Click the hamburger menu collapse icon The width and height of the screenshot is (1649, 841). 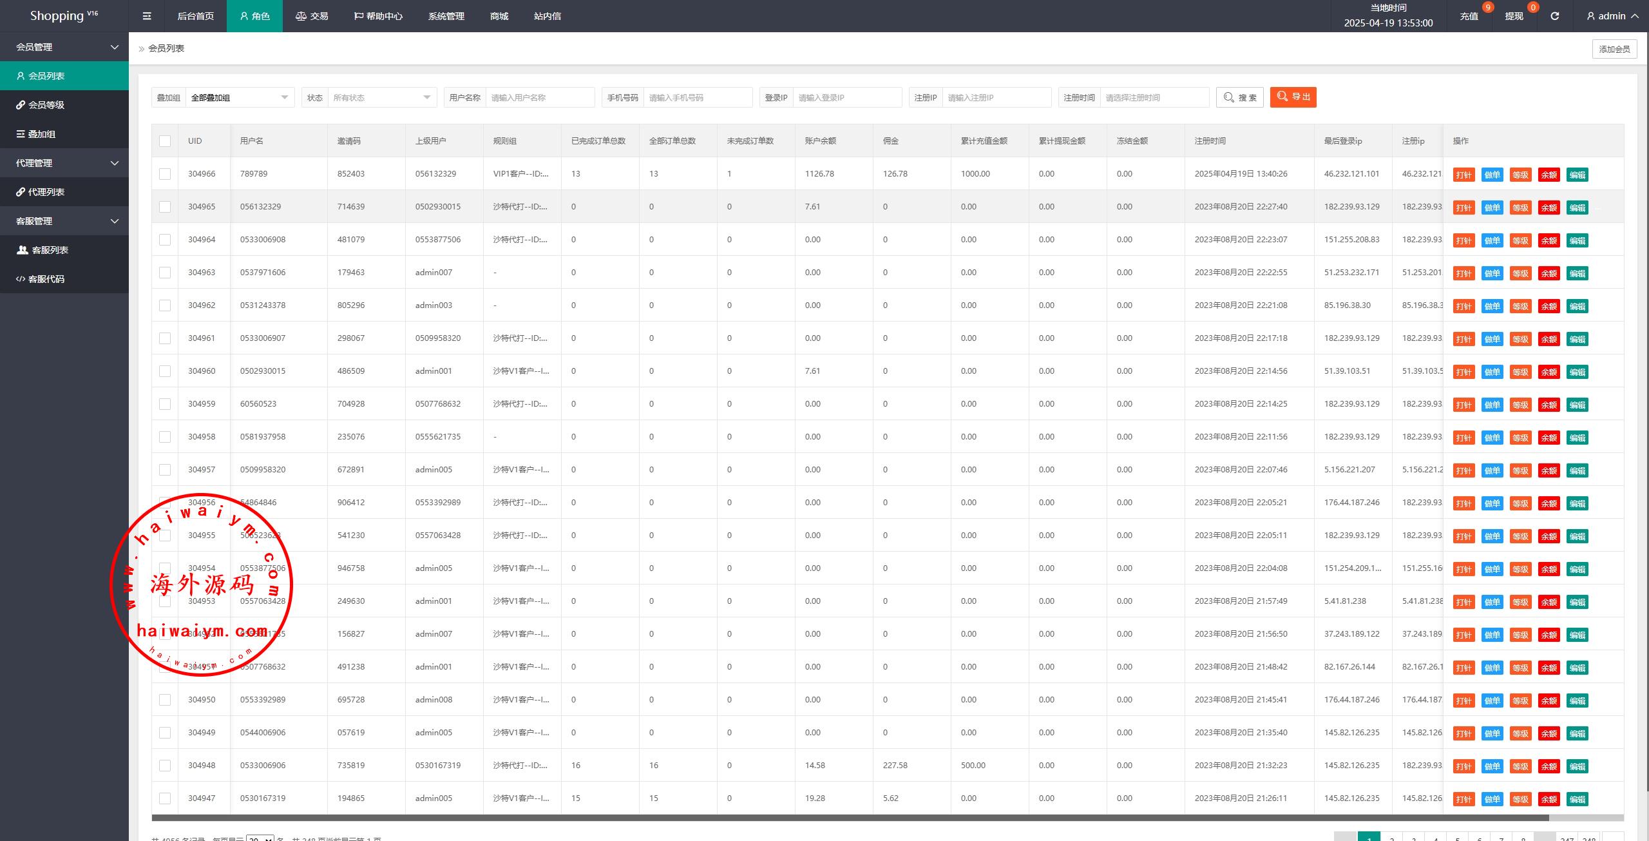click(147, 16)
